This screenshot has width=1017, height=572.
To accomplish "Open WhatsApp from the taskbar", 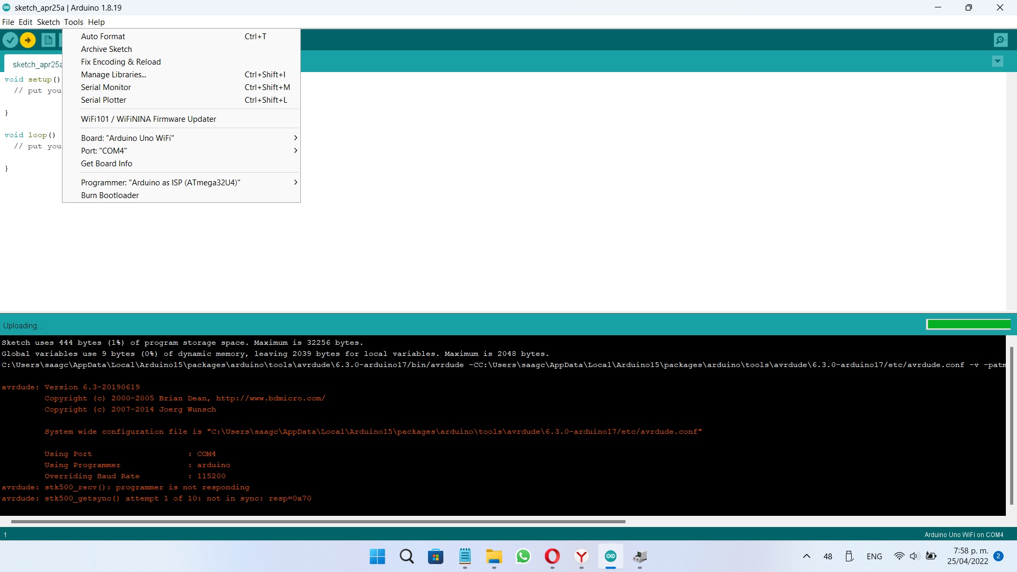I will [523, 556].
